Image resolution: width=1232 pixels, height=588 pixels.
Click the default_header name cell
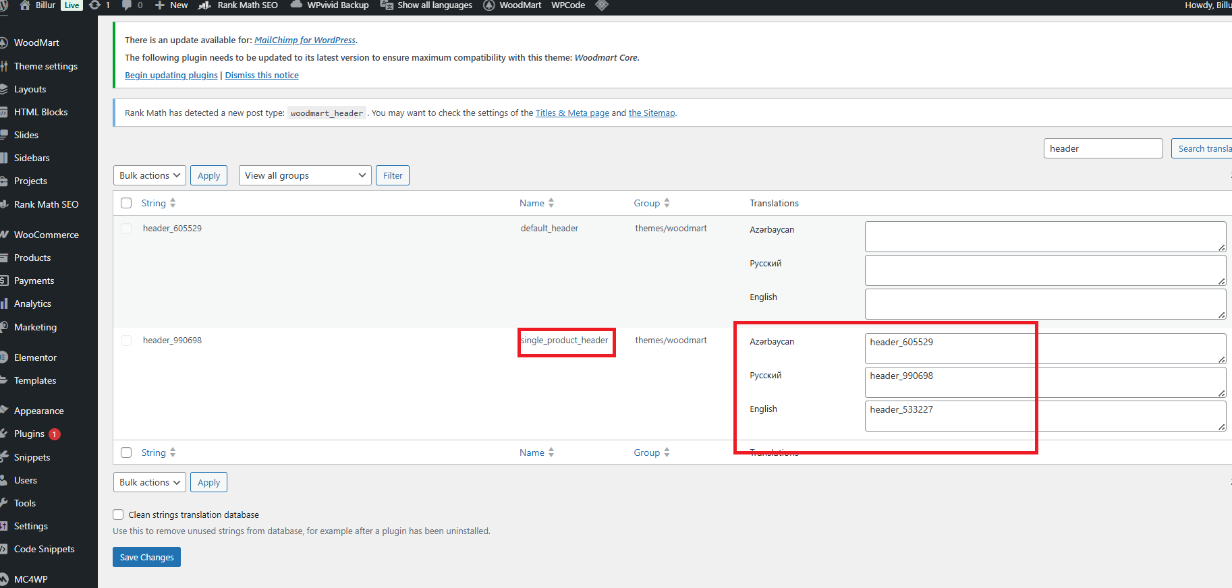tap(549, 228)
